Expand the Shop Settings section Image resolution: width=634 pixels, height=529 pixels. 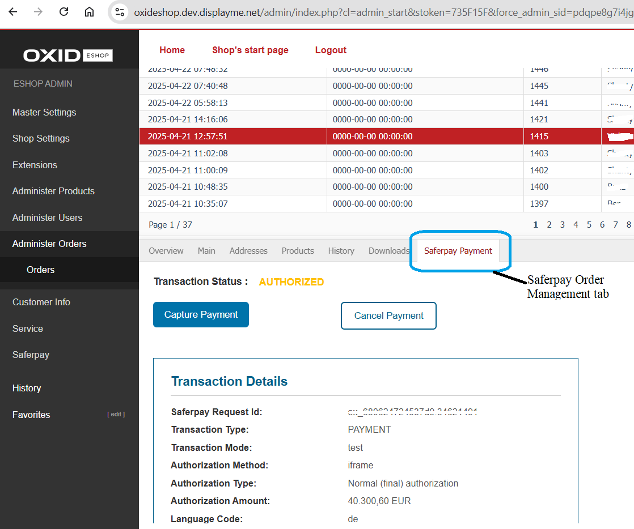[x=41, y=138]
